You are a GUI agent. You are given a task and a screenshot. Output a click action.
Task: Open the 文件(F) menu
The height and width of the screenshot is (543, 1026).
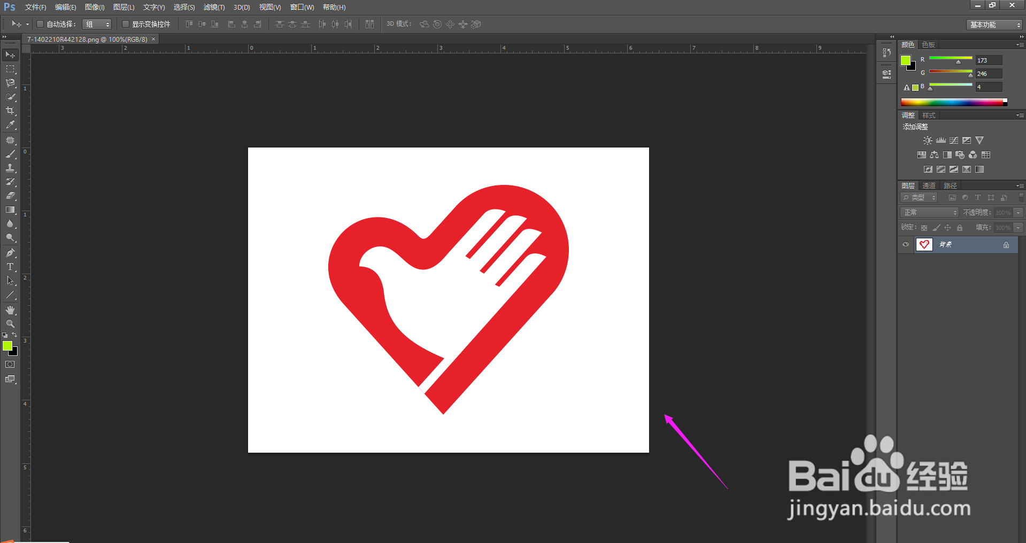pyautogui.click(x=35, y=7)
